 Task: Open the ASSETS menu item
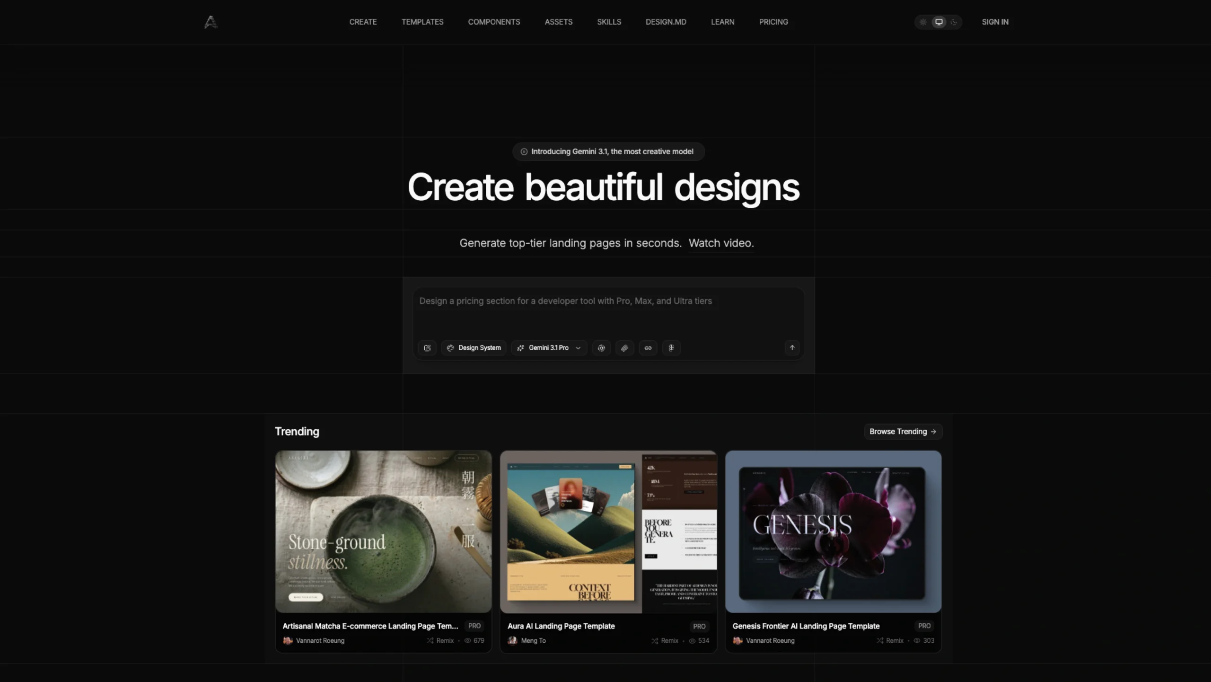pyautogui.click(x=558, y=22)
